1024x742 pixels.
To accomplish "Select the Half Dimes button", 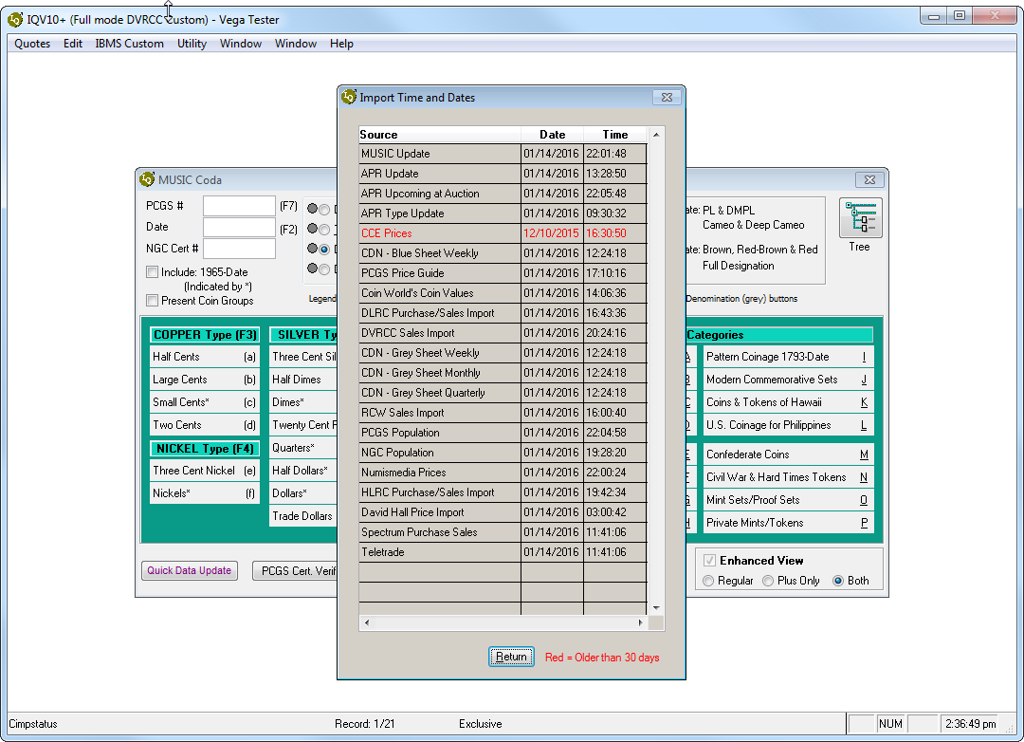I will click(x=303, y=380).
